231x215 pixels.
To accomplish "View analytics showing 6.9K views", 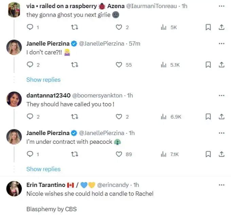I will 171,117.
